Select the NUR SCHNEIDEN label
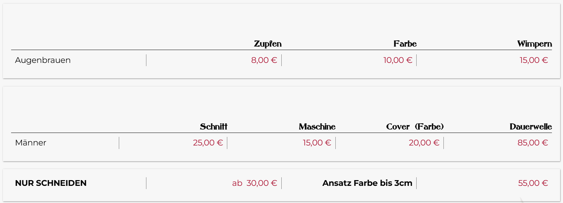This screenshot has width=563, height=203. tap(51, 183)
